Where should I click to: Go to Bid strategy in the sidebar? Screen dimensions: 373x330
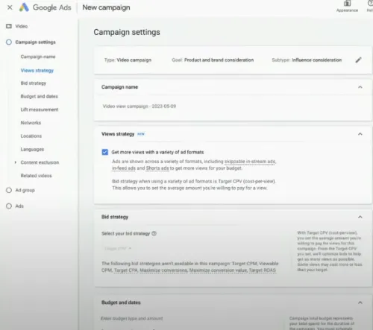(x=34, y=83)
